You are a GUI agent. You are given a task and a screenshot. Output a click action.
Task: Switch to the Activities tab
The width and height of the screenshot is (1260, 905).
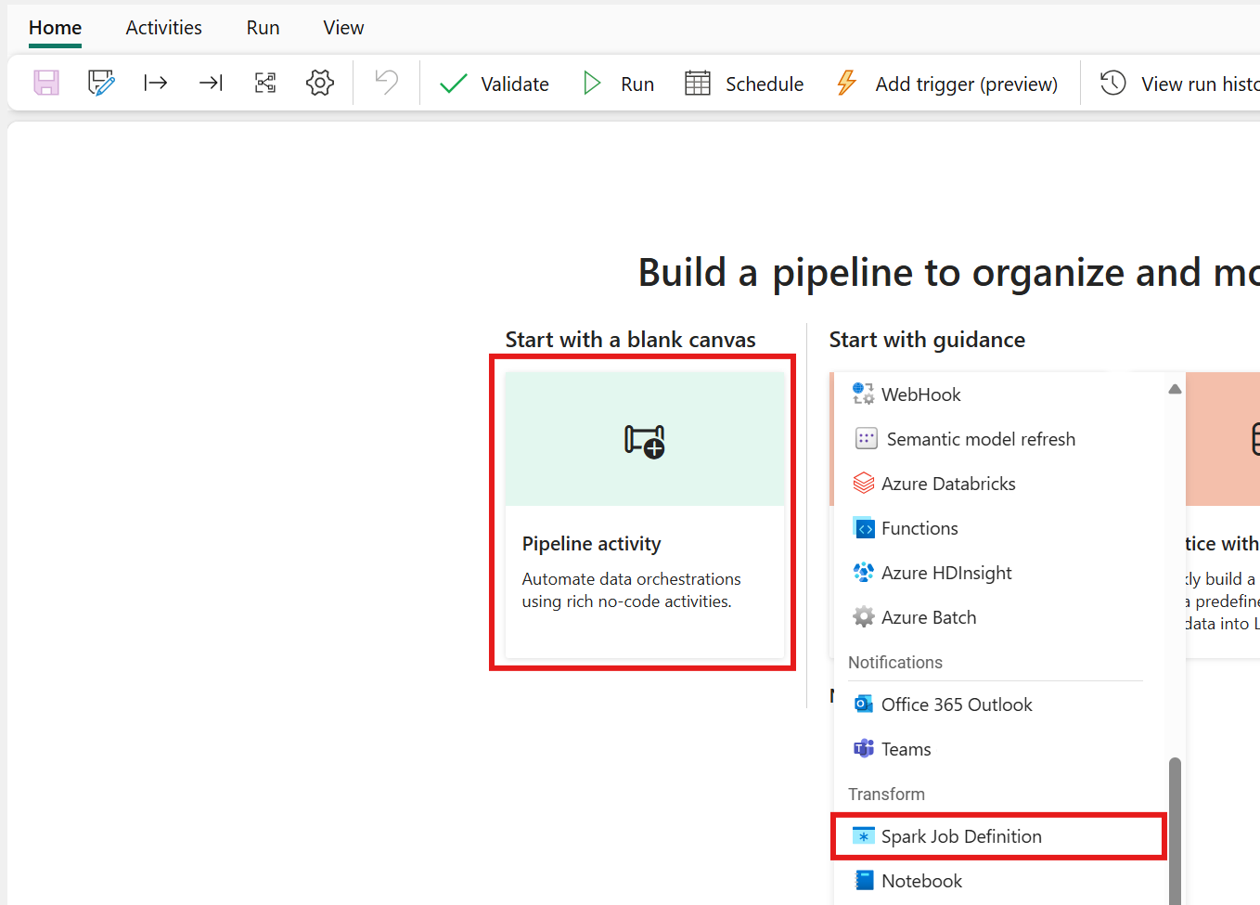[164, 28]
